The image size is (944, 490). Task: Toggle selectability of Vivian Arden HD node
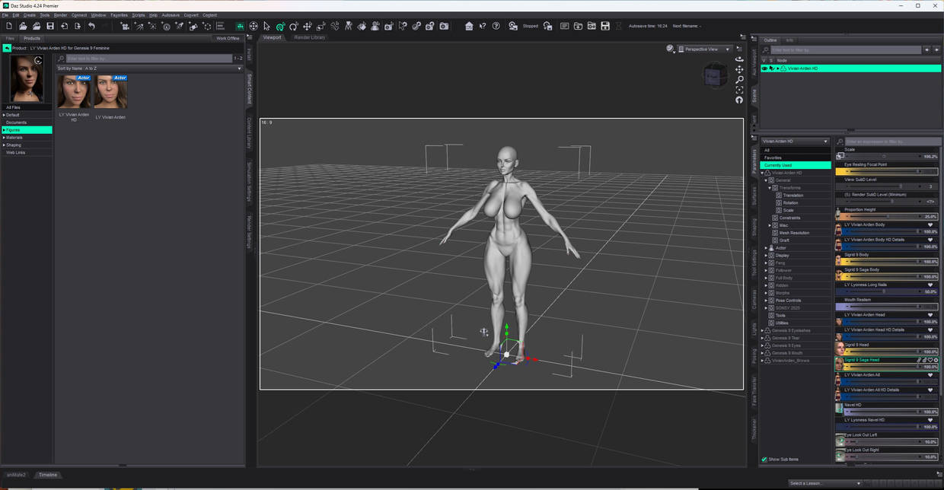click(771, 68)
